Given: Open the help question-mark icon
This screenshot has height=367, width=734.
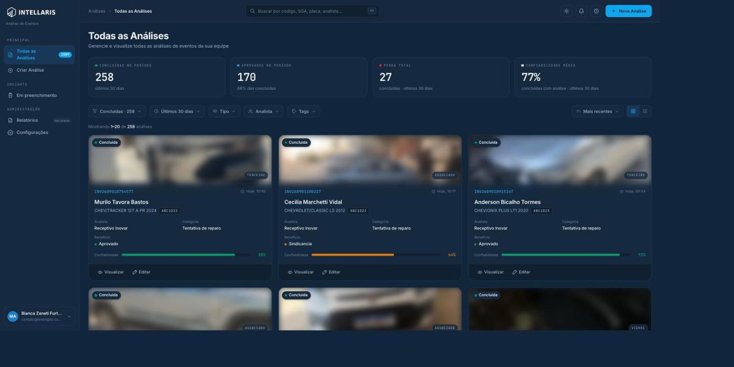Looking at the screenshot, I should coord(596,11).
